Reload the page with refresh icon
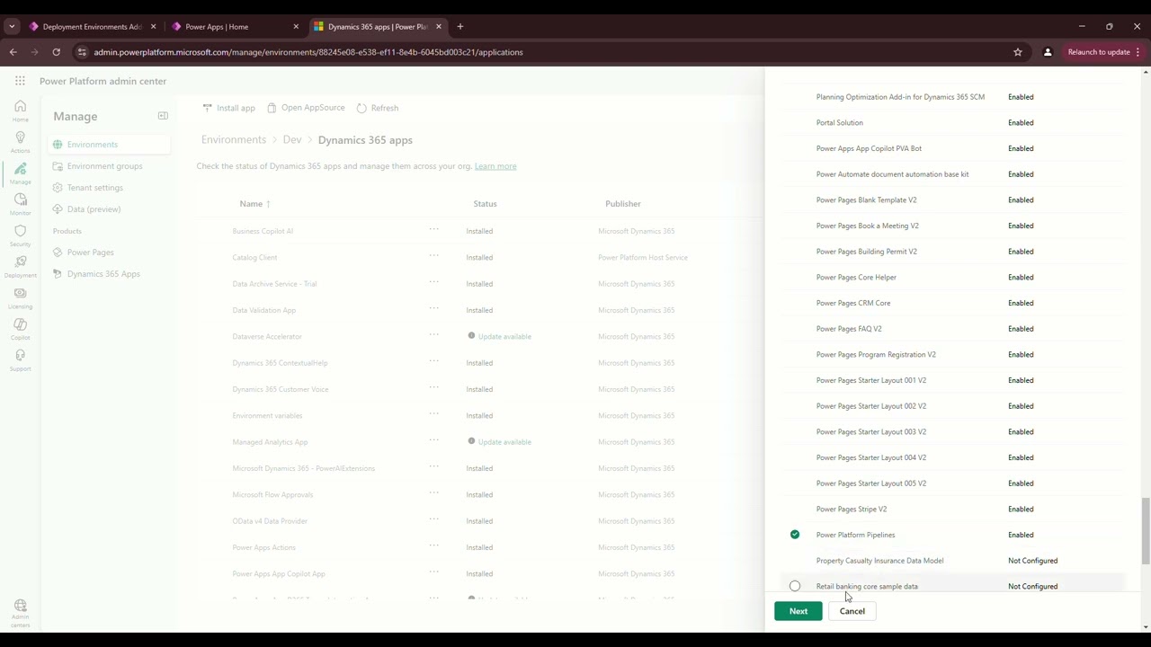1151x647 pixels. point(56,52)
